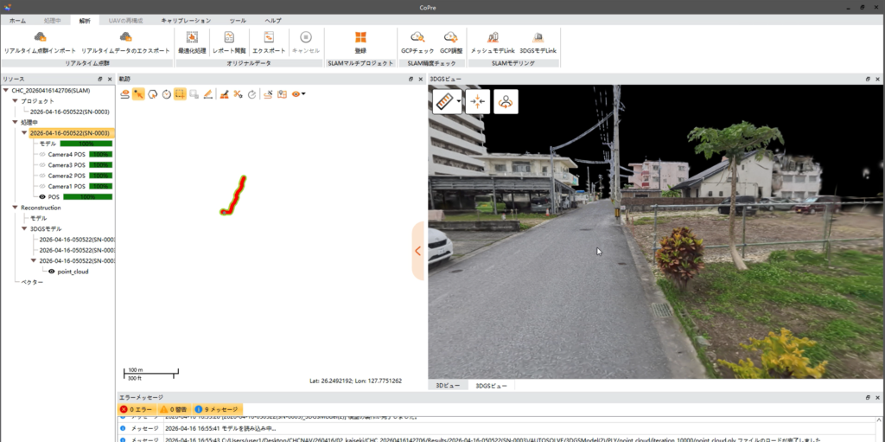
Task: Click the モデル 100% progress bar
Action: click(86, 144)
